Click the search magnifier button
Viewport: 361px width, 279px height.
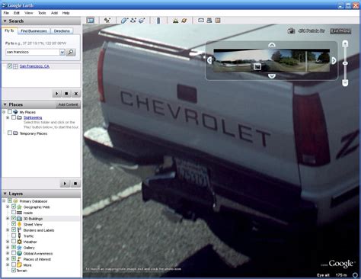click(x=71, y=52)
